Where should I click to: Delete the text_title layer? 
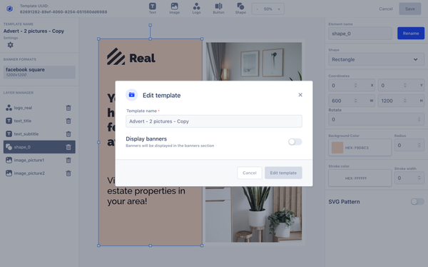(x=68, y=121)
